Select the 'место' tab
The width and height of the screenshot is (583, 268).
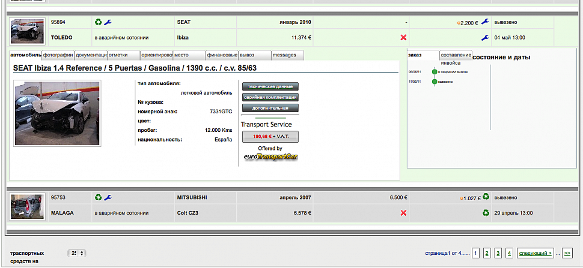pos(189,55)
